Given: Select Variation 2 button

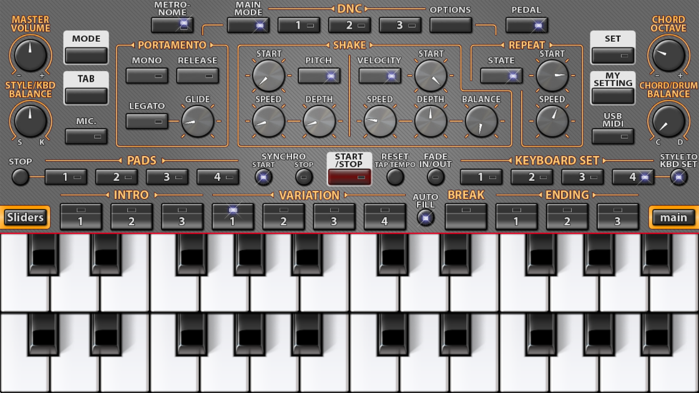Looking at the screenshot, I should tap(283, 216).
